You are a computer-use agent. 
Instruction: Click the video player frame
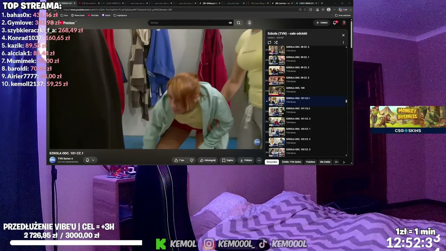156,89
